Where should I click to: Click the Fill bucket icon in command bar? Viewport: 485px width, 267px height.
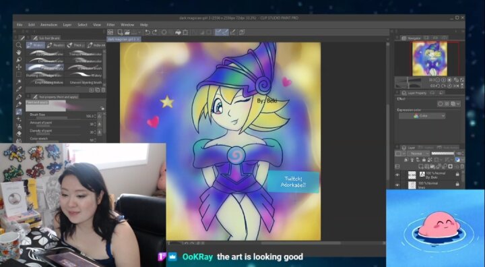pos(178,32)
